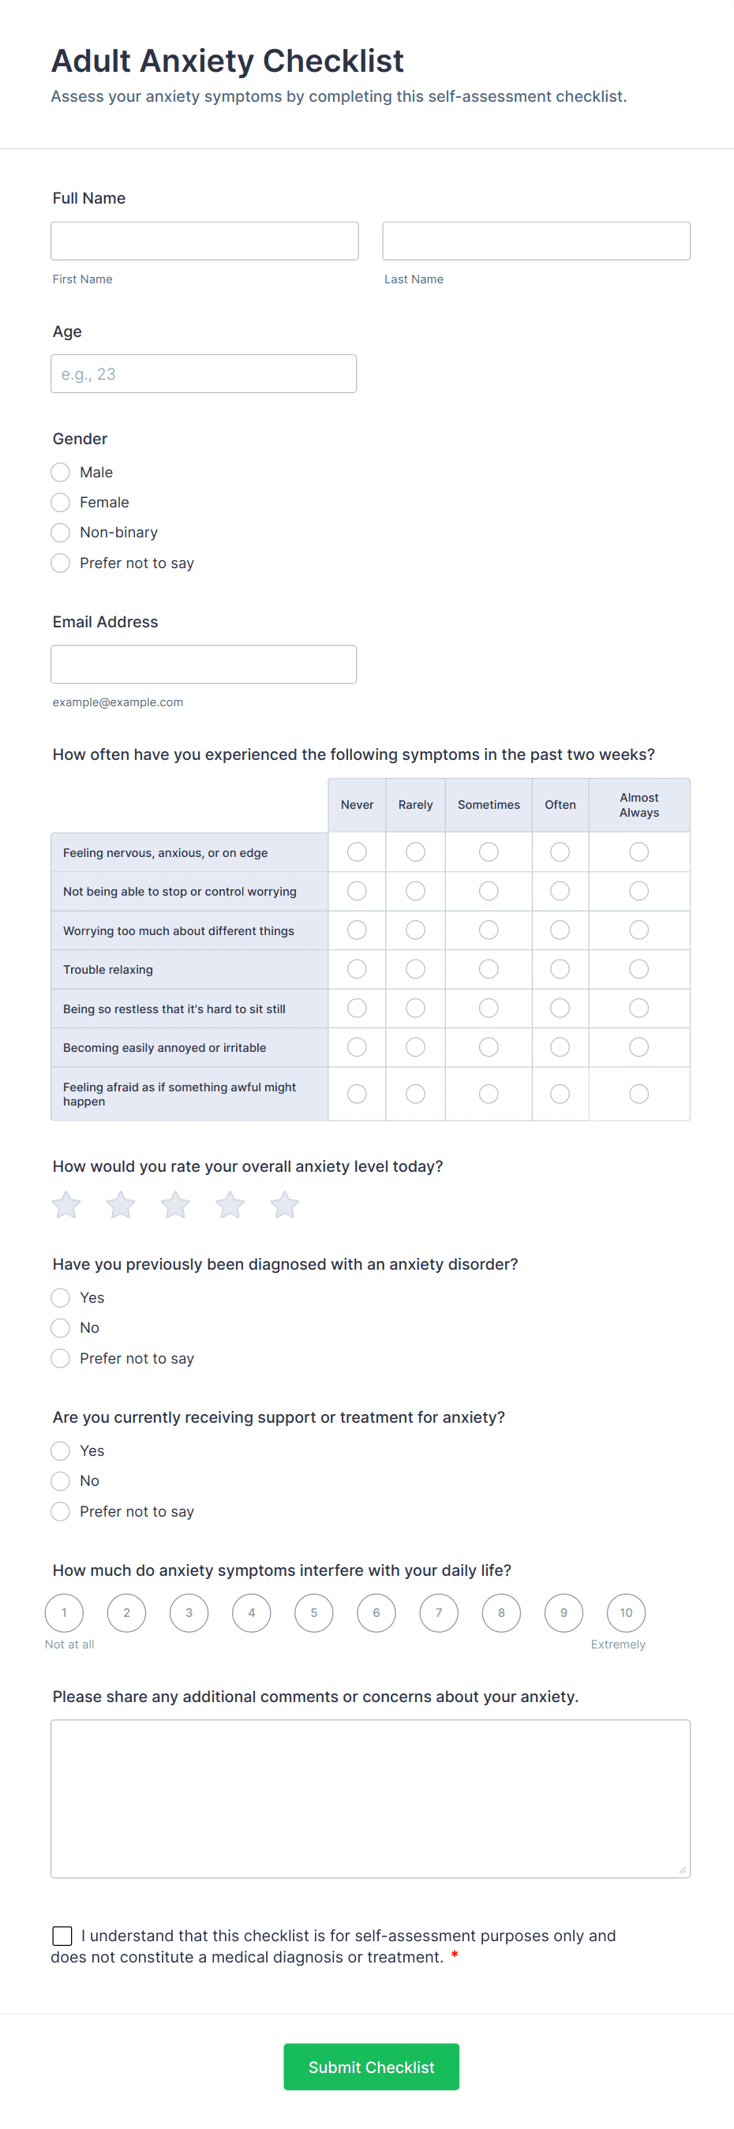Answer Yes to previously diagnosed with anxiety disorder
This screenshot has height=2129, width=734.
[x=60, y=1297]
